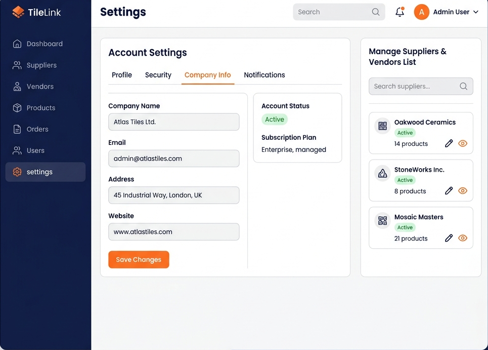Click the Address input field
Screen dimensions: 488x350
coord(173,195)
